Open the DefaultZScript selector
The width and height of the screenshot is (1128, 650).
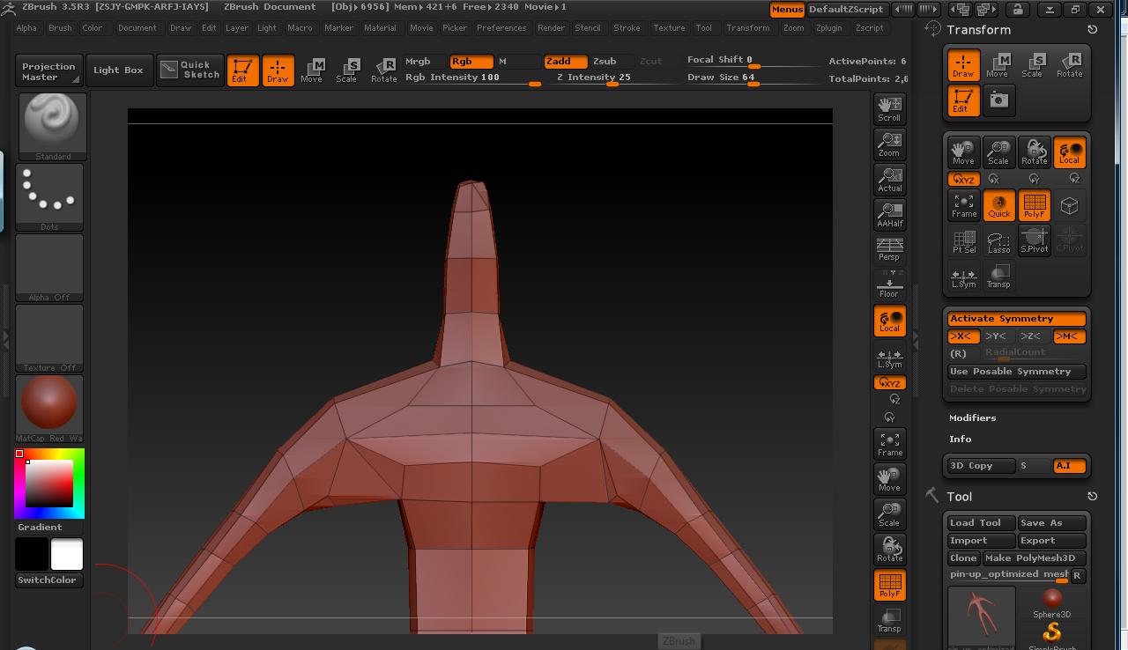point(846,10)
